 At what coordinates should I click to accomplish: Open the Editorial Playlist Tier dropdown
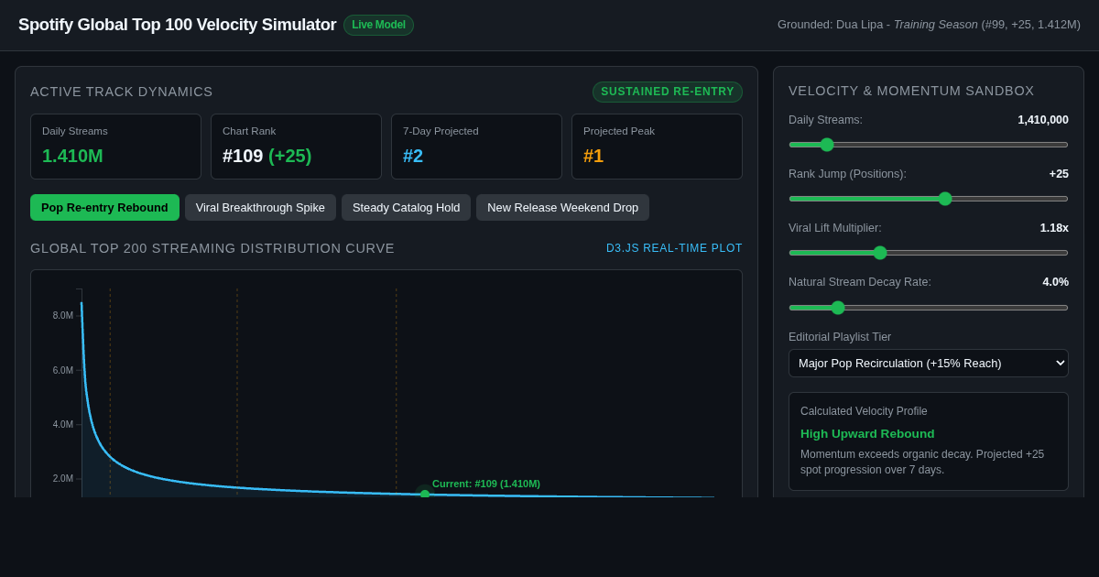point(929,363)
